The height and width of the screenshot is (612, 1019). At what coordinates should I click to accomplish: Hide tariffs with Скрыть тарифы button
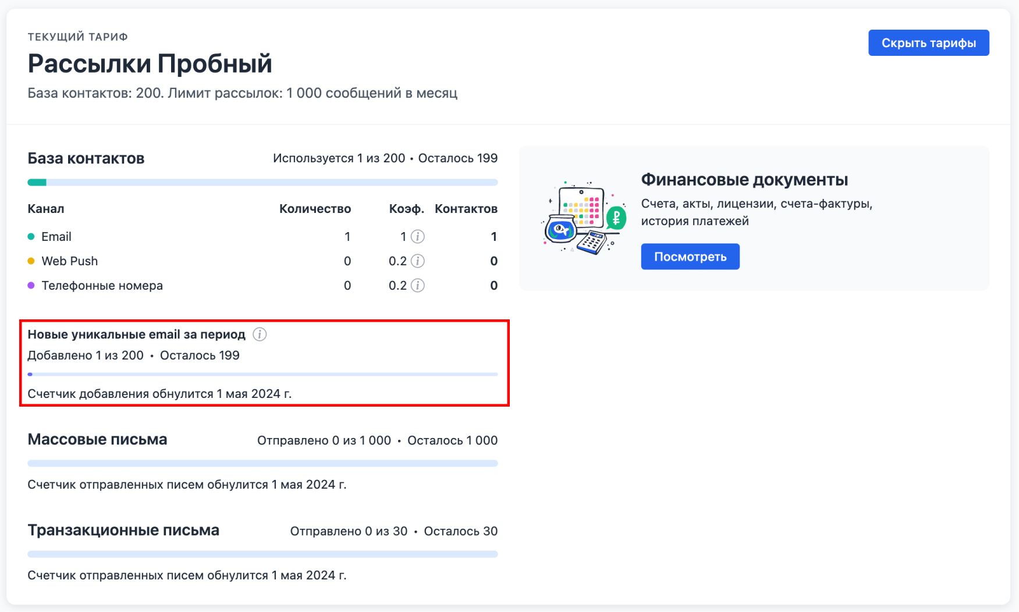(x=928, y=43)
